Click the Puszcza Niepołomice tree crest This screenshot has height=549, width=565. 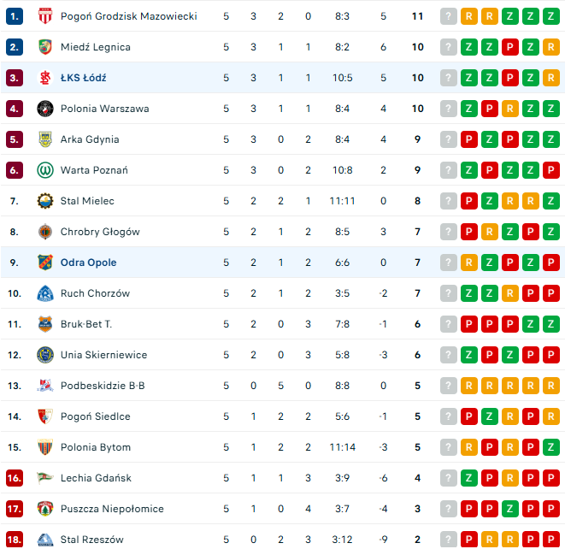[45, 509]
